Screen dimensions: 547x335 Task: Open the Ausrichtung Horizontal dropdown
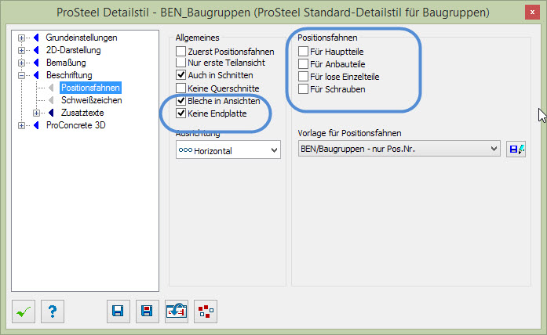(x=228, y=150)
